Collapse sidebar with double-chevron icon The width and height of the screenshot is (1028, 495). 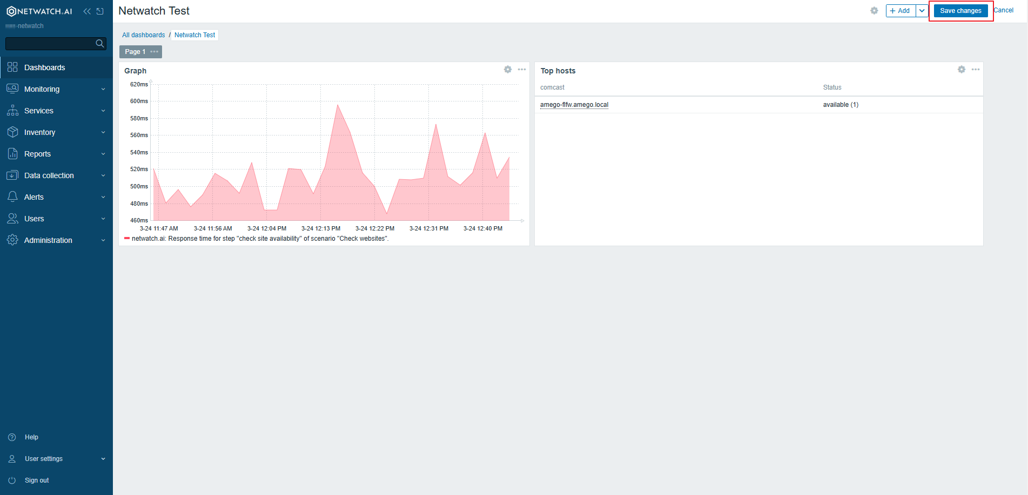pyautogui.click(x=87, y=11)
